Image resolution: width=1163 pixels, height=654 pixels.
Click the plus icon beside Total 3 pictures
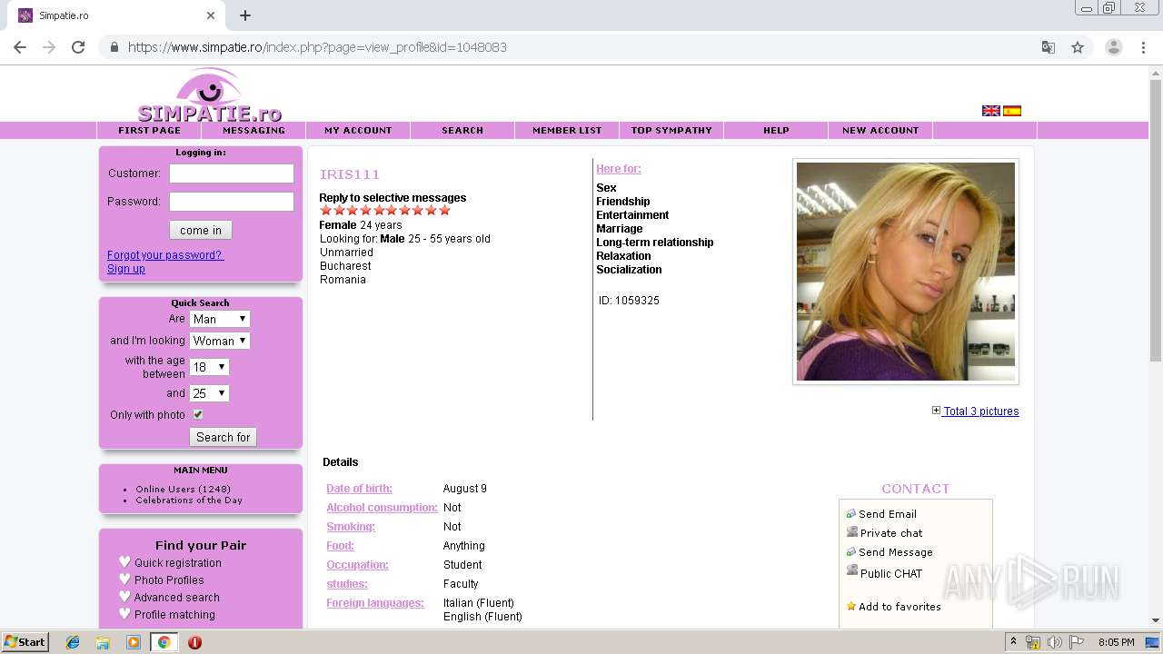point(936,411)
